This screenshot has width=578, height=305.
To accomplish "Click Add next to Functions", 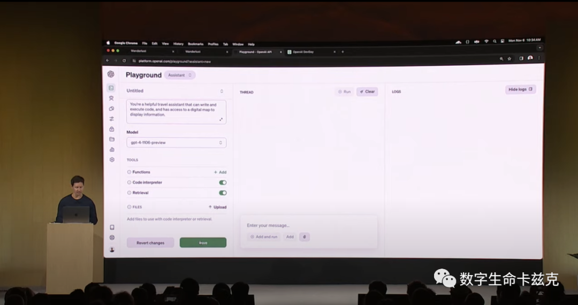I will point(220,172).
